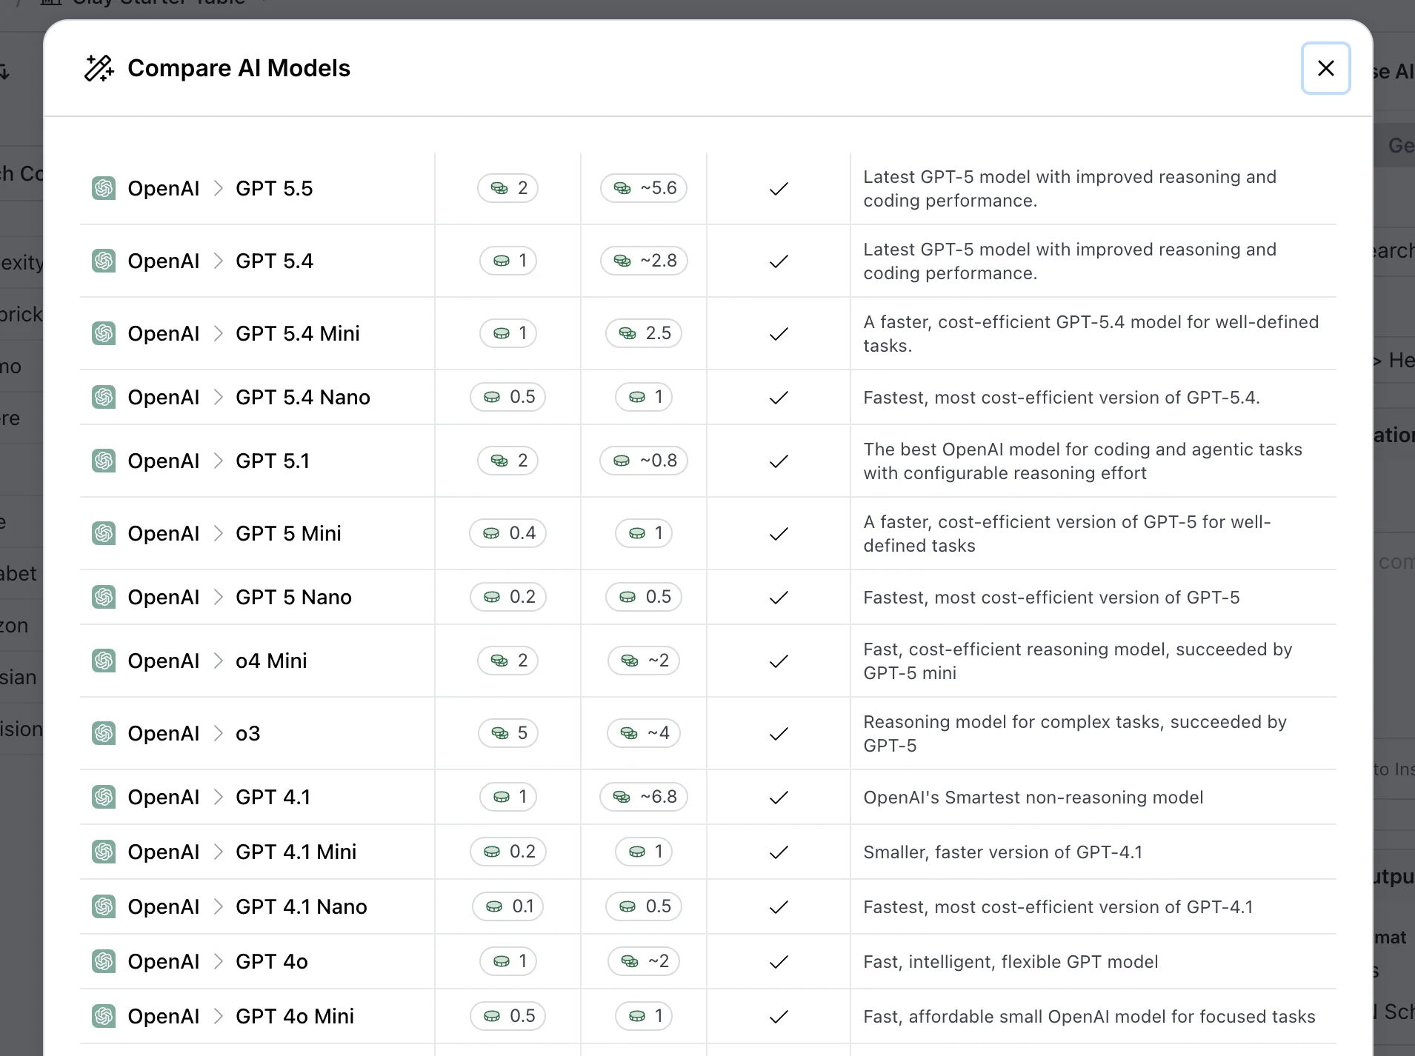This screenshot has height=1056, width=1415.
Task: Click the checkmark in the GPT 5.5 row
Action: (x=779, y=189)
